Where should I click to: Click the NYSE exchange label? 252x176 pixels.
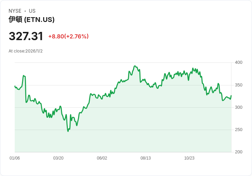[x=15, y=11]
